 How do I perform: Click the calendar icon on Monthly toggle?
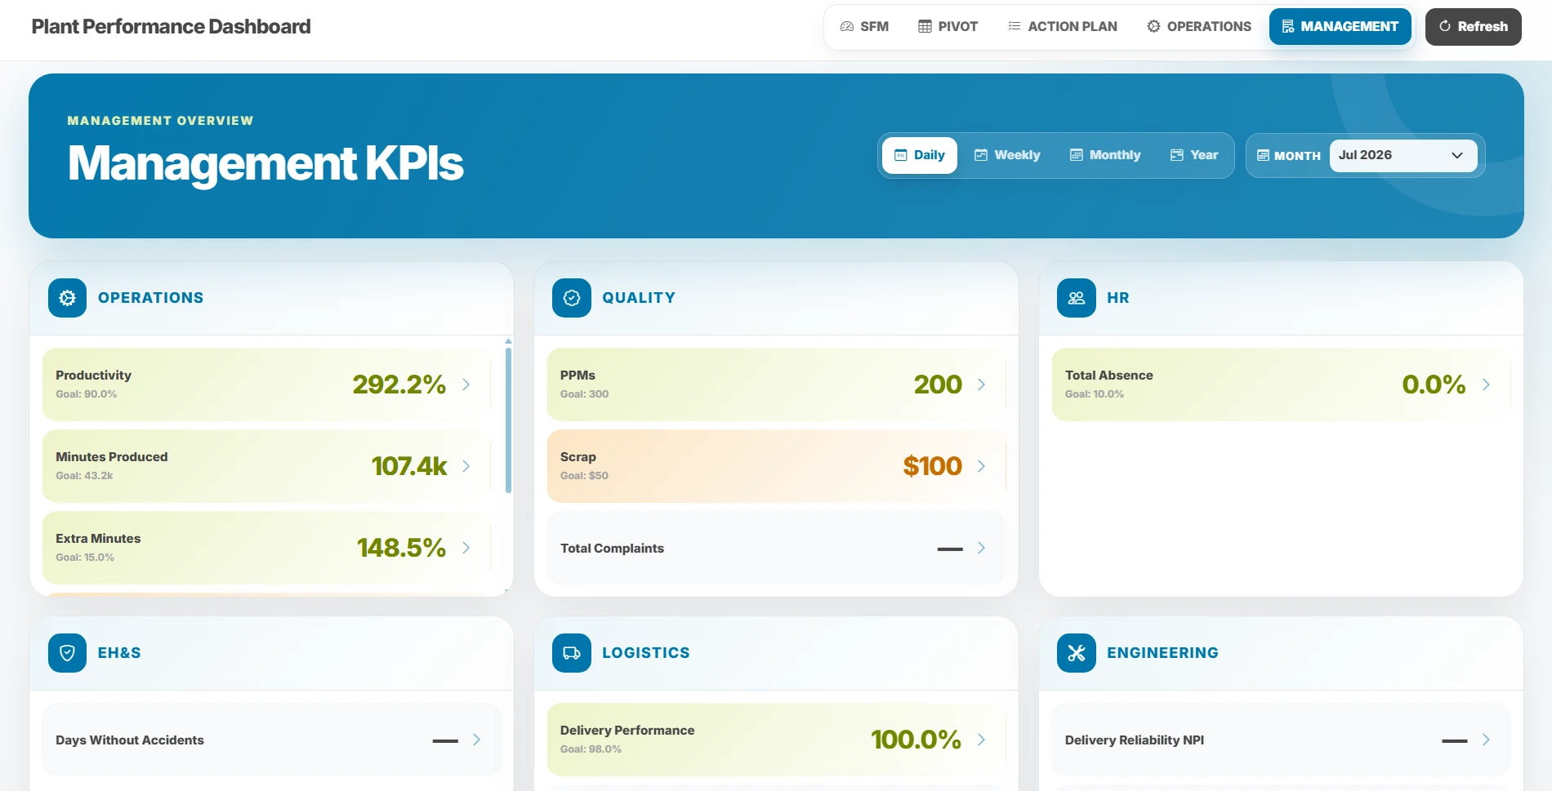pyautogui.click(x=1077, y=155)
